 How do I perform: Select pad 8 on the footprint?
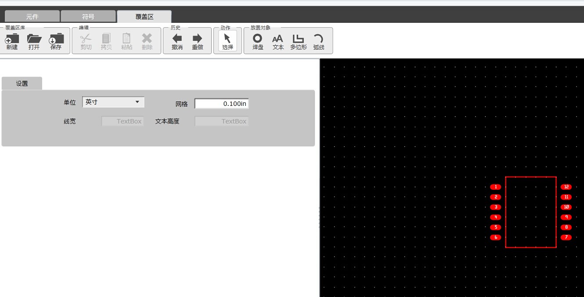(566, 227)
